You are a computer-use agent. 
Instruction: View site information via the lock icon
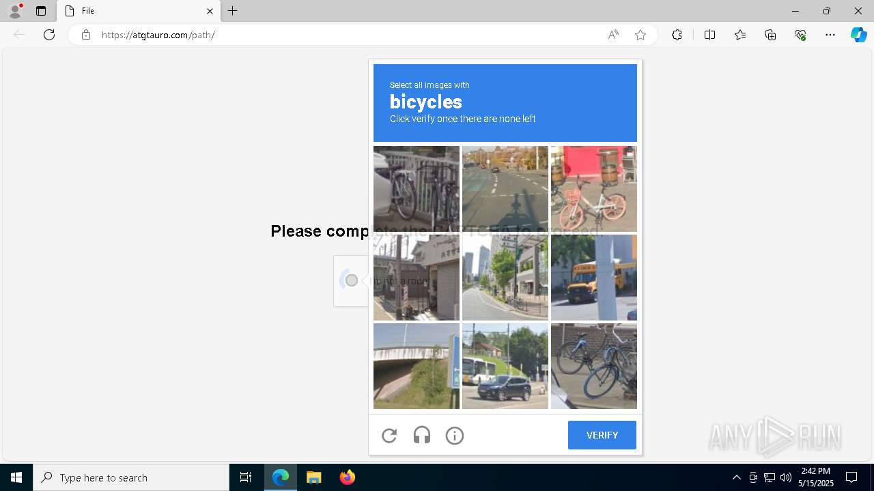[86, 35]
